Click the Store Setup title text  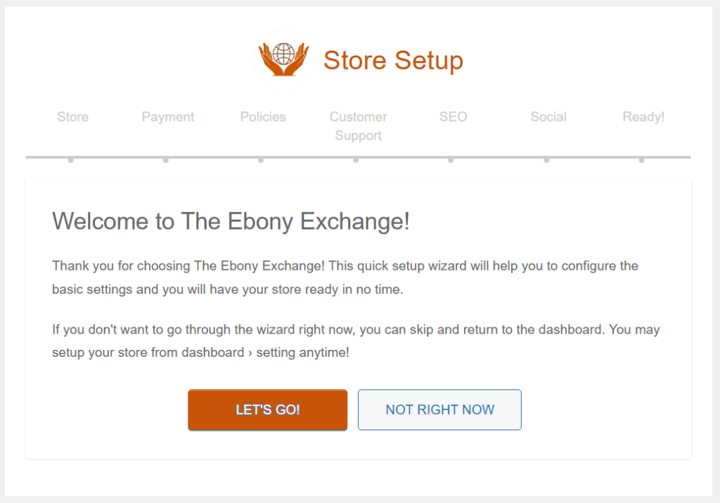click(393, 60)
